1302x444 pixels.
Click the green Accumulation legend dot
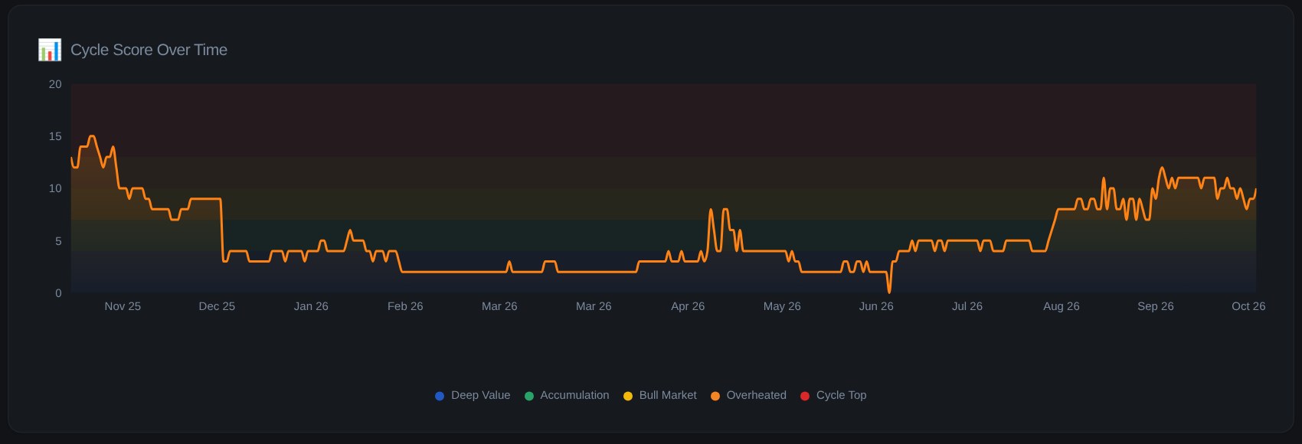pyautogui.click(x=529, y=396)
